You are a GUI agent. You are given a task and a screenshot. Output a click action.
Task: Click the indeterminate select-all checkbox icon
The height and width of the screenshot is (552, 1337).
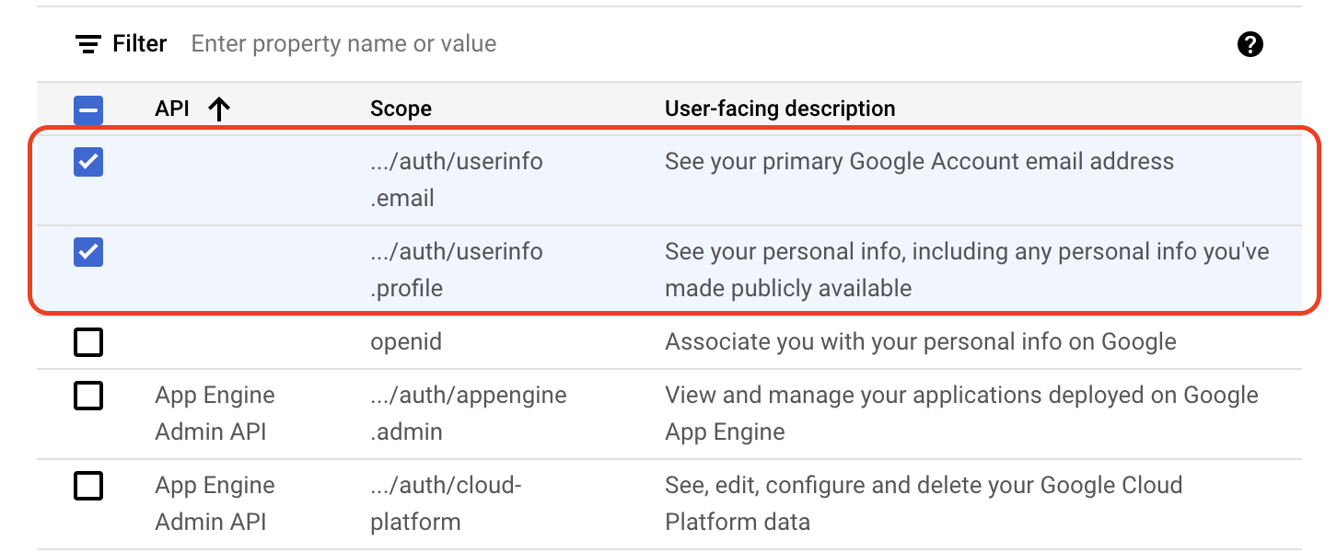[88, 109]
